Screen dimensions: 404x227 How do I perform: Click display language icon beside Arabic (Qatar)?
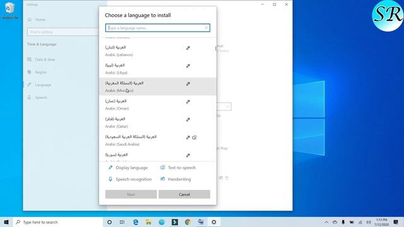pos(188,119)
